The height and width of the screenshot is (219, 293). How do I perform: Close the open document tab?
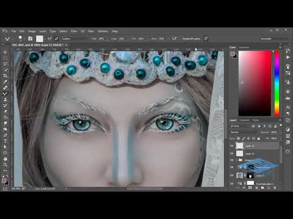click(66, 45)
